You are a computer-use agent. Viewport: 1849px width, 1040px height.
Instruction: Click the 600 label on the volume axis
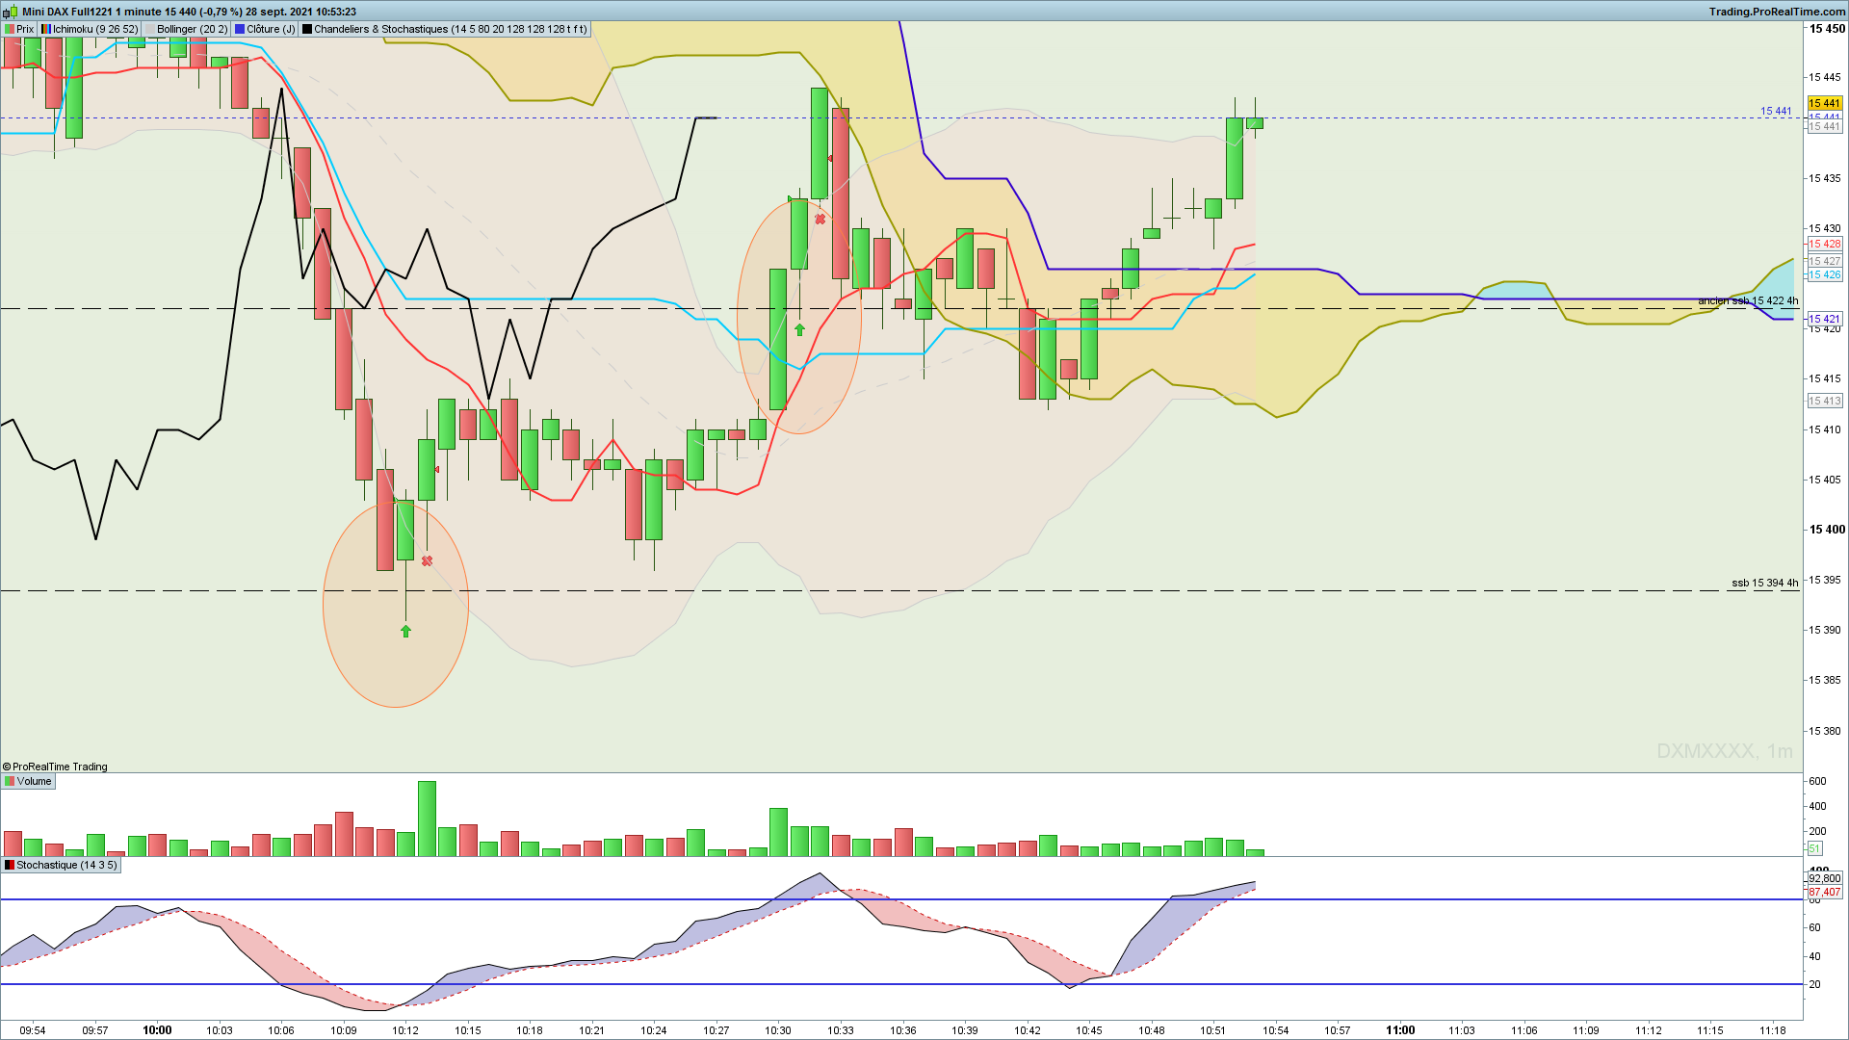tap(1817, 781)
